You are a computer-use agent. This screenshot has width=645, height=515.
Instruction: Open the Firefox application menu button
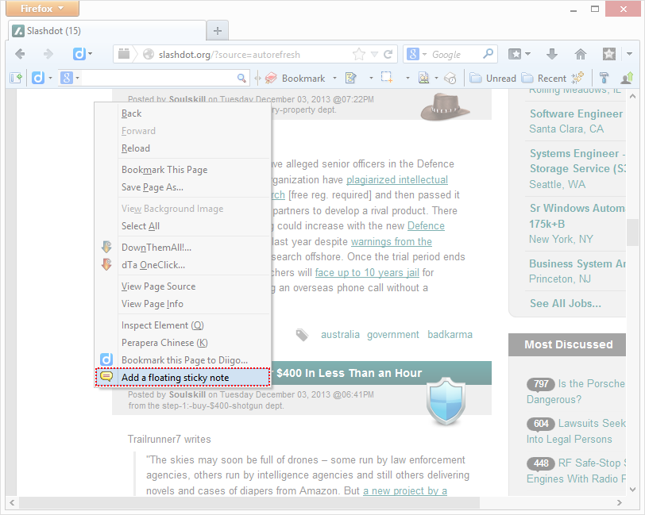pos(42,9)
